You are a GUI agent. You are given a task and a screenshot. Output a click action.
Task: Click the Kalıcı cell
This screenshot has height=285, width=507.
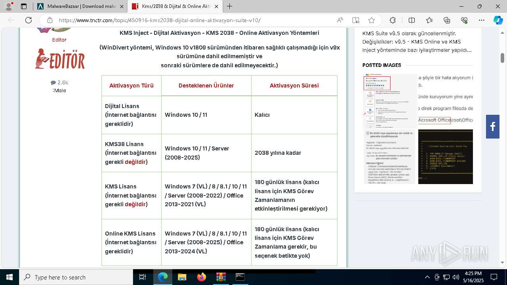pos(294,115)
